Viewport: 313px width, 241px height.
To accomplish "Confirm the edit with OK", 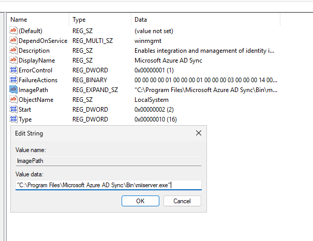I will click(140, 201).
